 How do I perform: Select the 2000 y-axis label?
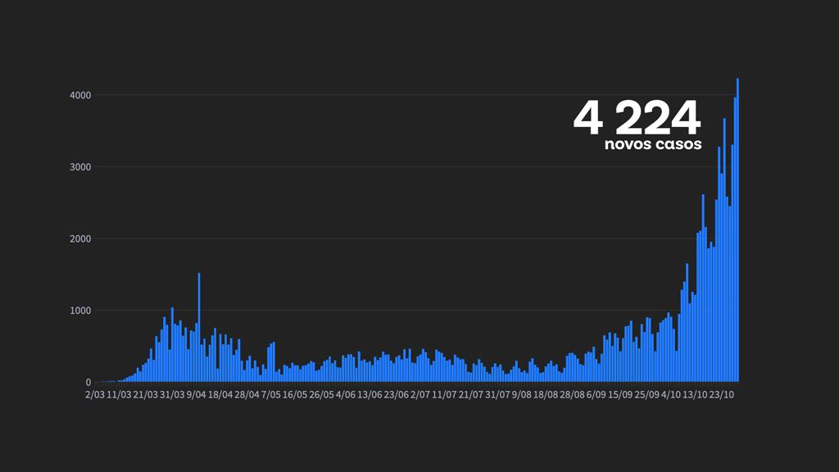click(79, 239)
